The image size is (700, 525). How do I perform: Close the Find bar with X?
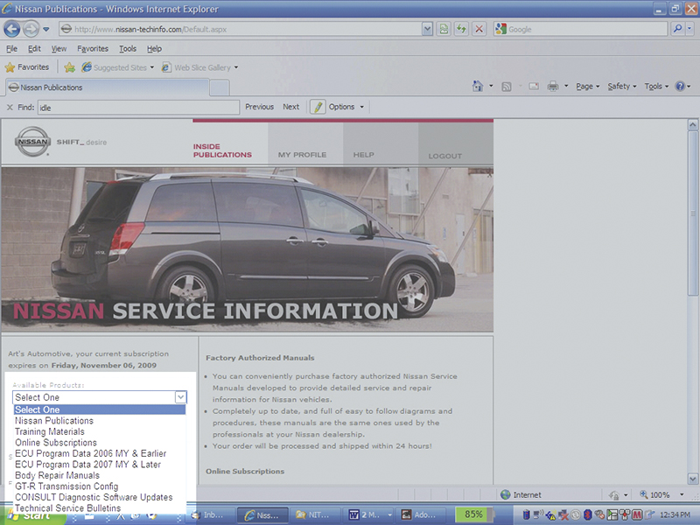click(10, 107)
